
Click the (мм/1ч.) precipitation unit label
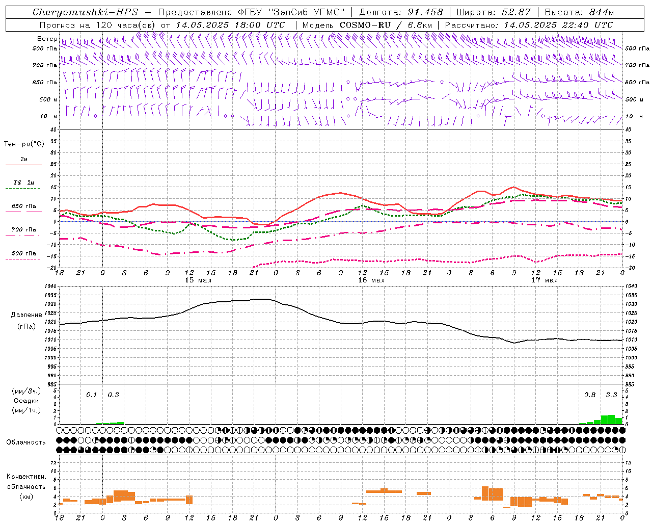25,411
